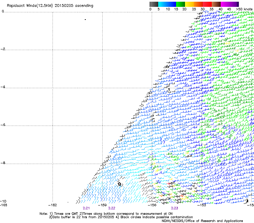Image resolution: width=254 pixels, height=223 pixels.
Task: Click the '35' legend scale label
Action: tap(211, 9)
